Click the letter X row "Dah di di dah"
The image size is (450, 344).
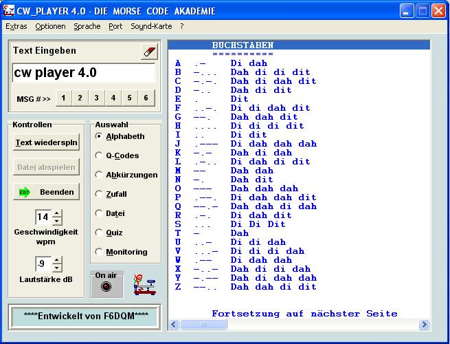pos(271,269)
